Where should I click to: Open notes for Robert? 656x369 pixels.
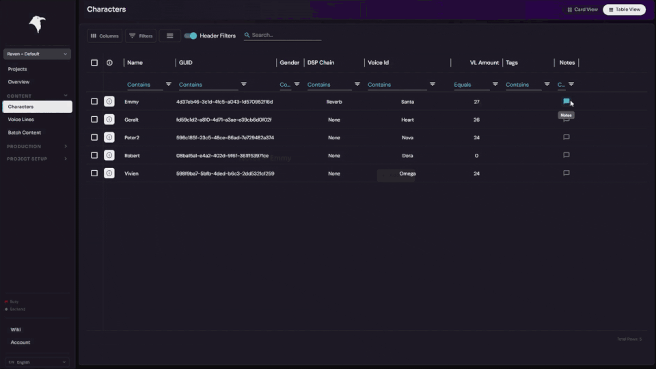tap(566, 155)
